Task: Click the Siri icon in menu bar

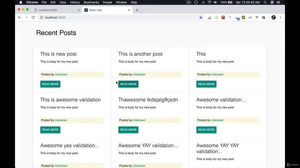Action: (272, 2)
